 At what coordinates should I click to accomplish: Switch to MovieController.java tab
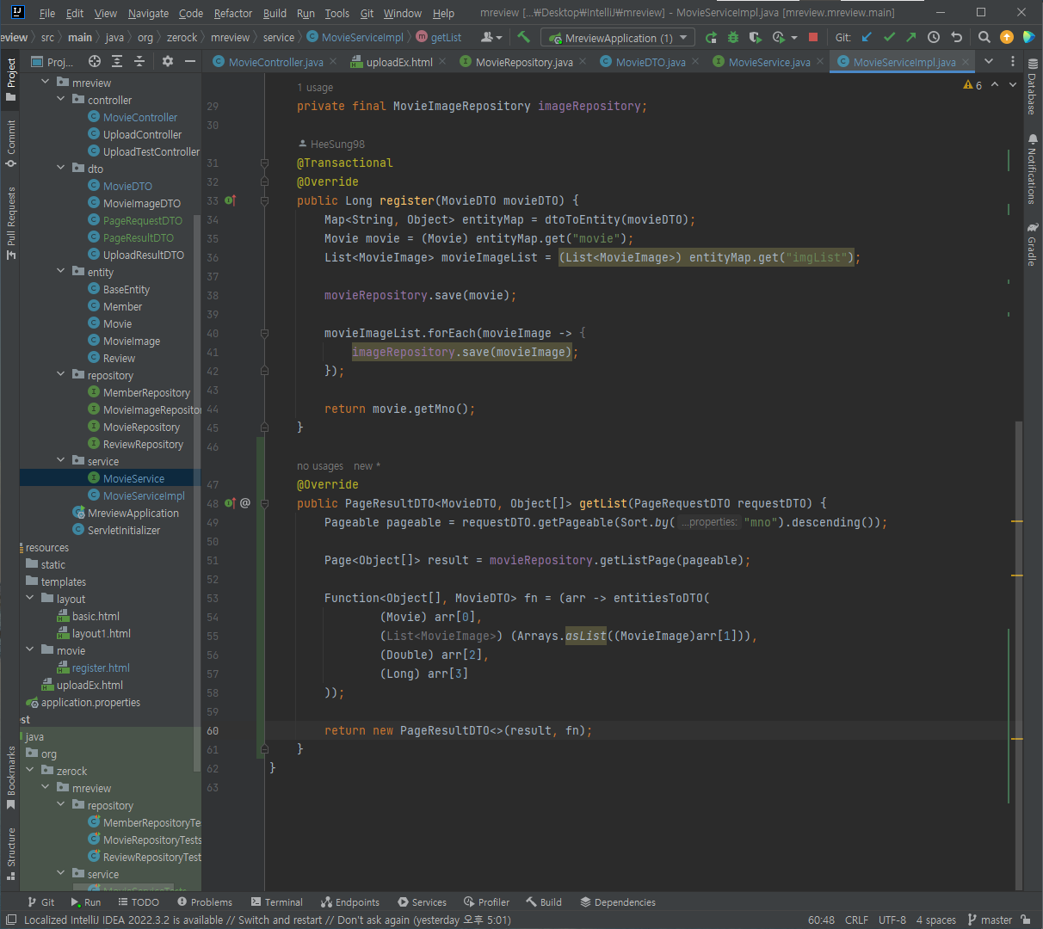coord(276,62)
